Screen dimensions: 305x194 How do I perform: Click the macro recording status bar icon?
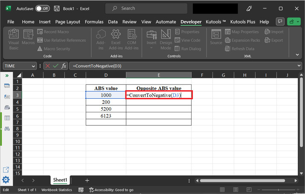(x=81, y=190)
